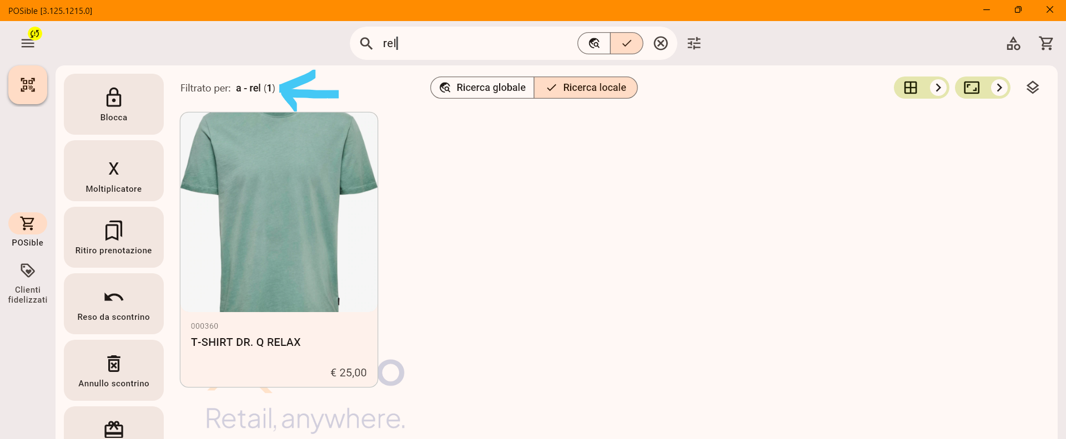The height and width of the screenshot is (439, 1066).
Task: Click the price € 25,00
Action: pyautogui.click(x=349, y=373)
